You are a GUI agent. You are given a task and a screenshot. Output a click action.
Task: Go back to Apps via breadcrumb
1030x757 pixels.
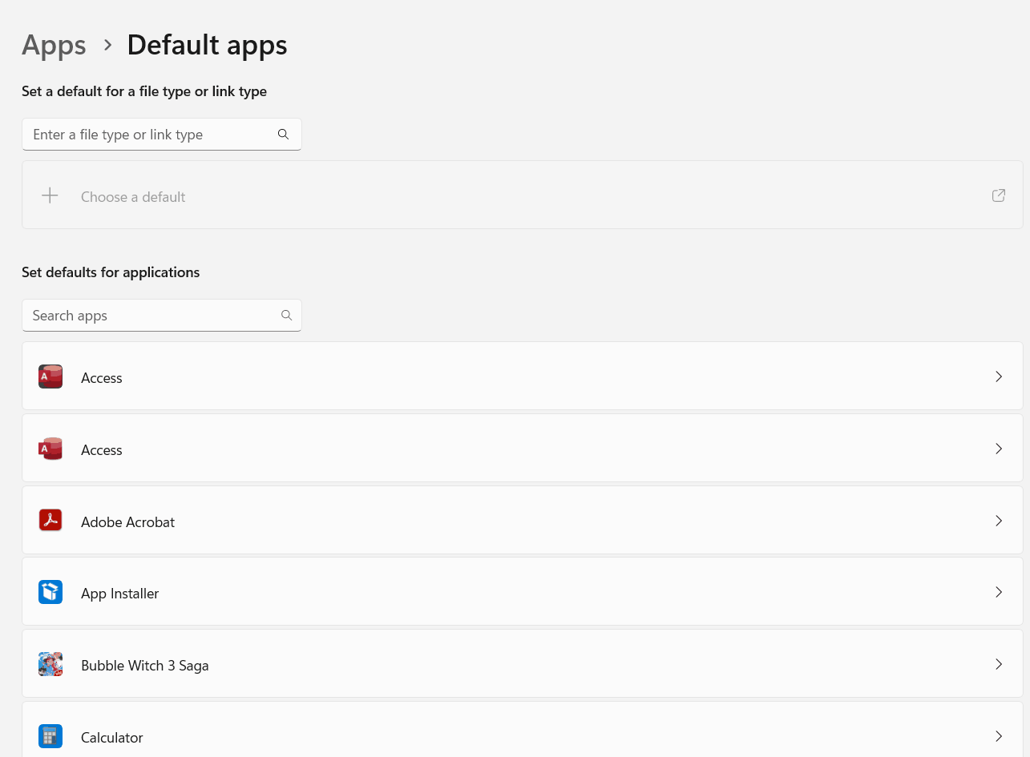pos(54,45)
